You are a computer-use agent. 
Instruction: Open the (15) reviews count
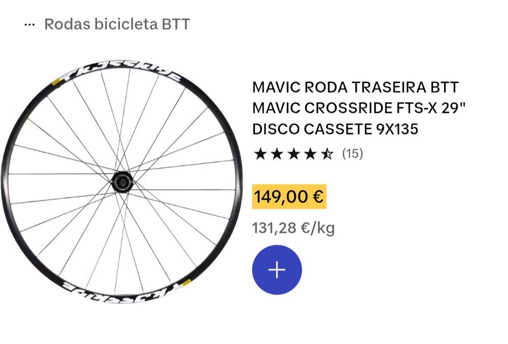point(352,154)
